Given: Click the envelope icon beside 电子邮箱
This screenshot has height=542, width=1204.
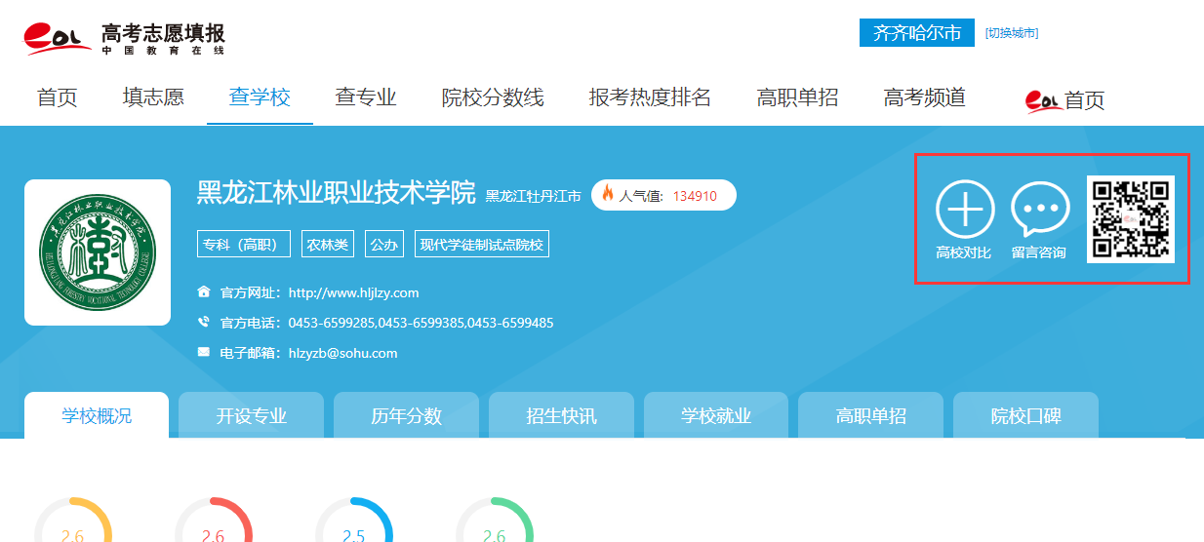Looking at the screenshot, I should click(x=204, y=352).
